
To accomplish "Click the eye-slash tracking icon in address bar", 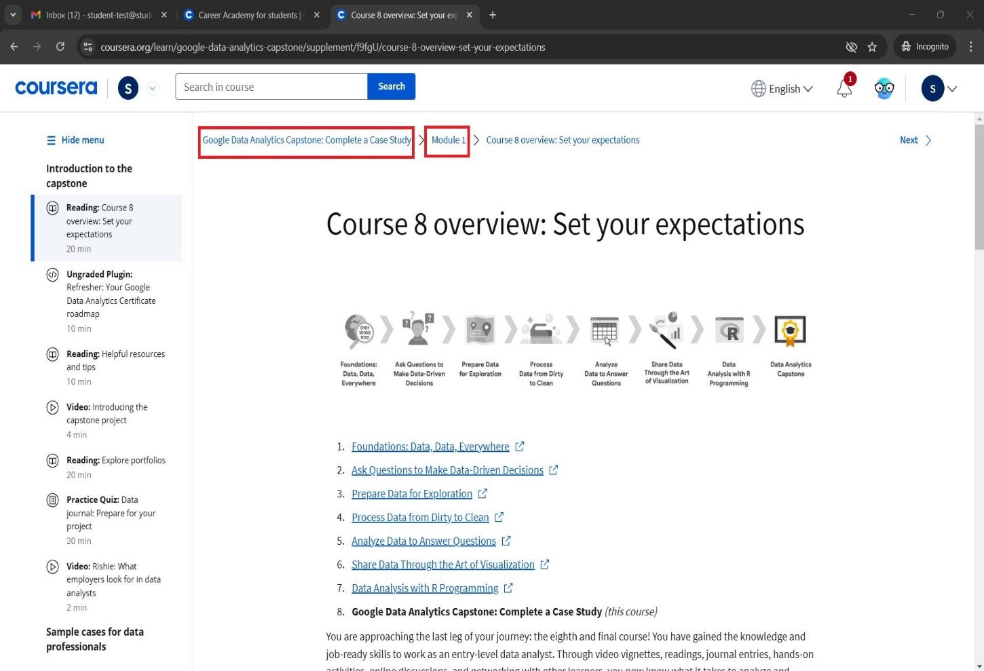I will 851,47.
